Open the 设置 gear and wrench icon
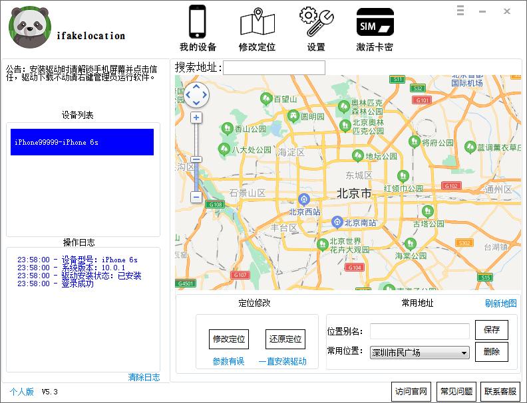The width and height of the screenshot is (527, 403). [316, 21]
